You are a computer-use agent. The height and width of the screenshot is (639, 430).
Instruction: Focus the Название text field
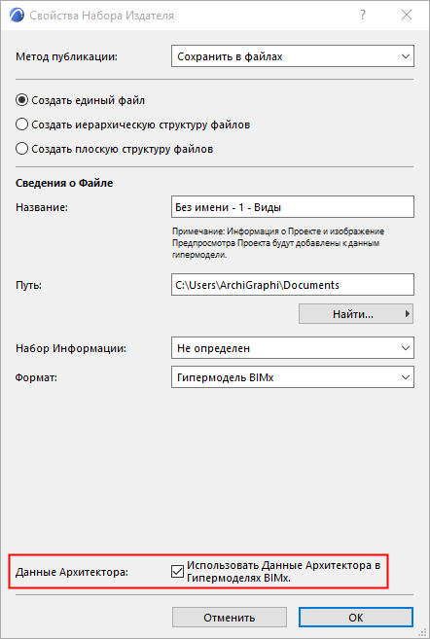(x=293, y=207)
